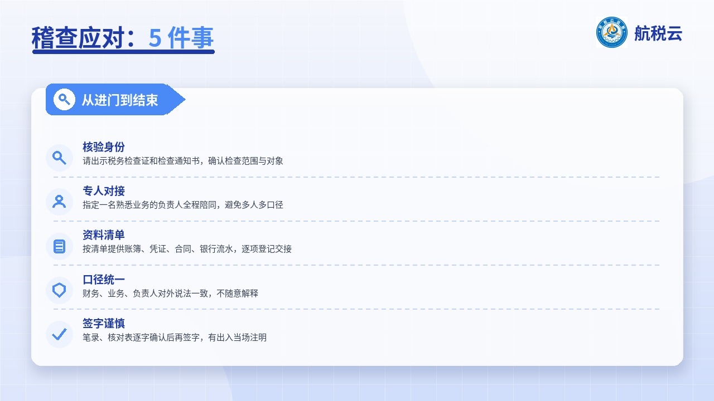This screenshot has width=714, height=401.
Task: Select the heading 资料清单
Action: 104,235
